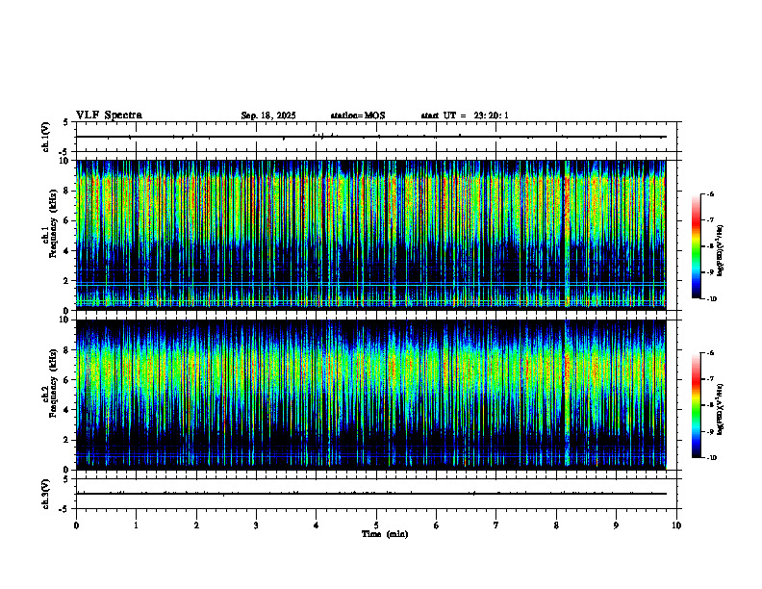
Task: Click time-axis tick label '1'
Action: 136,525
